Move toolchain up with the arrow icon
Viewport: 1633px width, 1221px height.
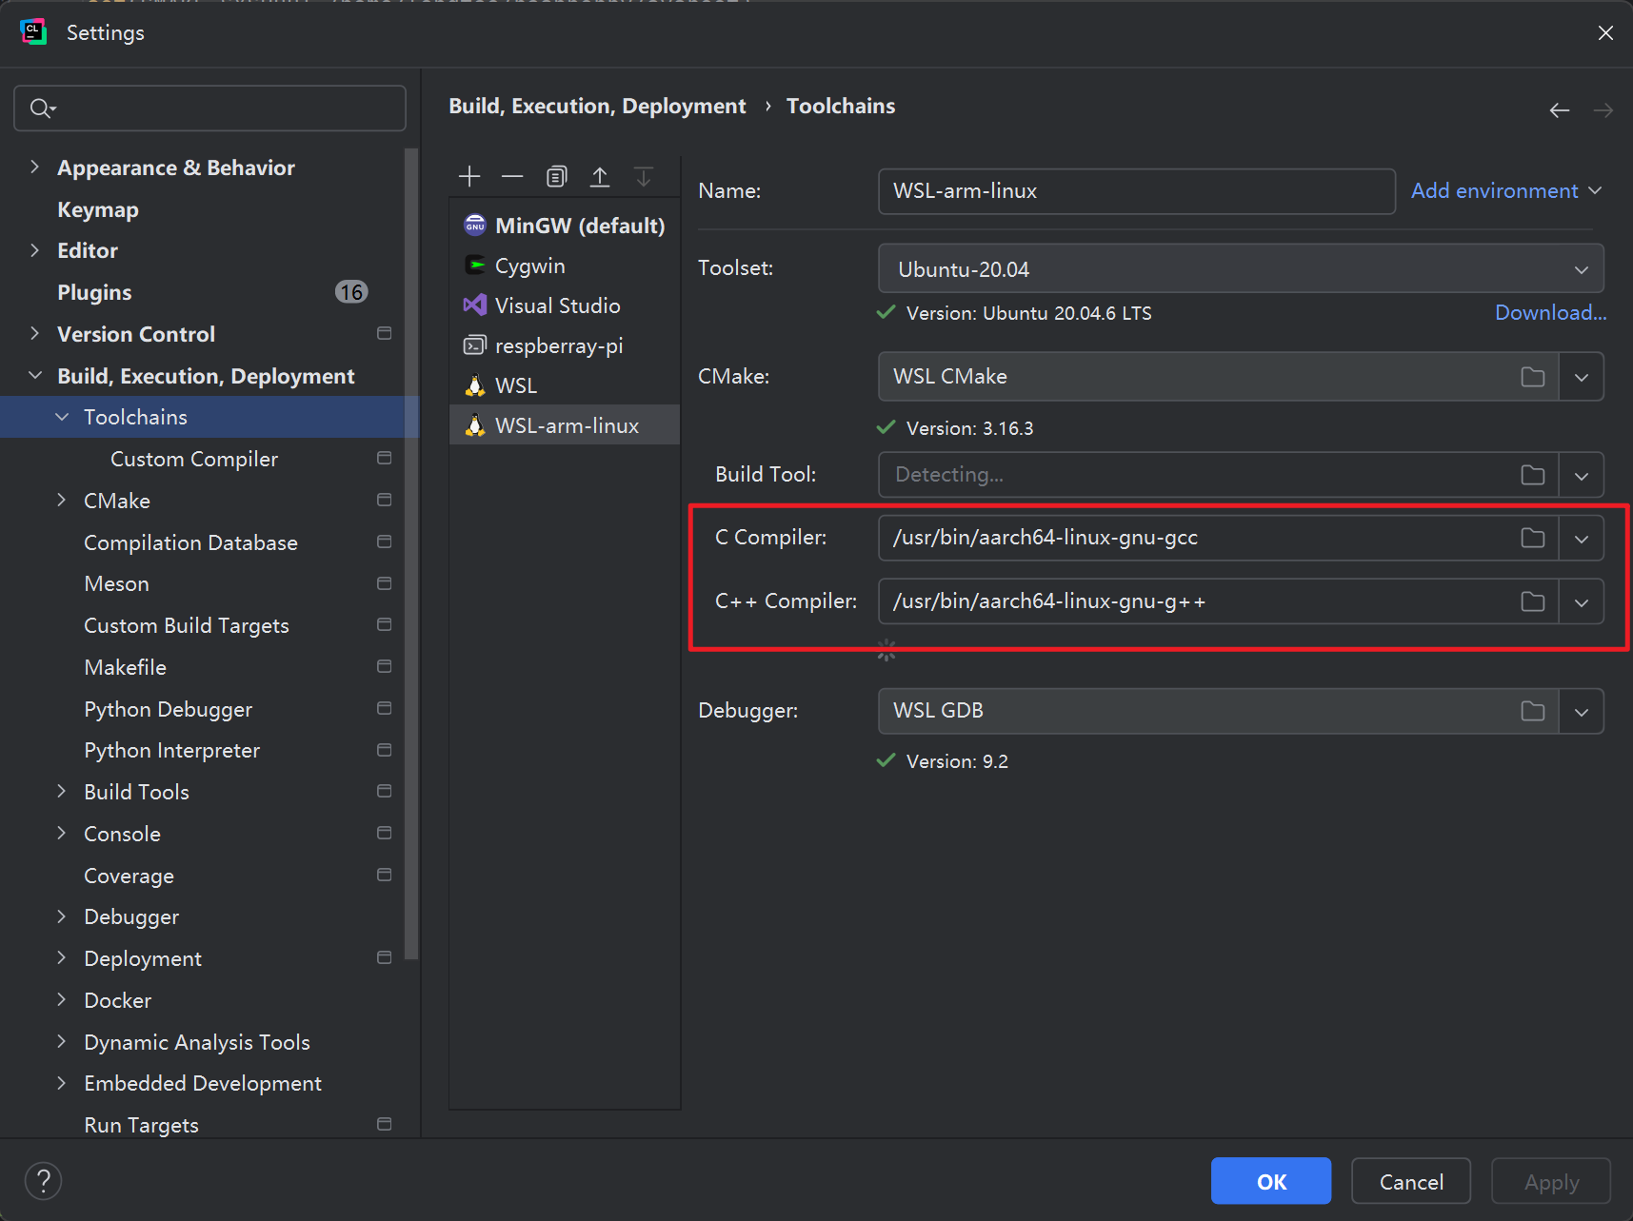pyautogui.click(x=600, y=176)
